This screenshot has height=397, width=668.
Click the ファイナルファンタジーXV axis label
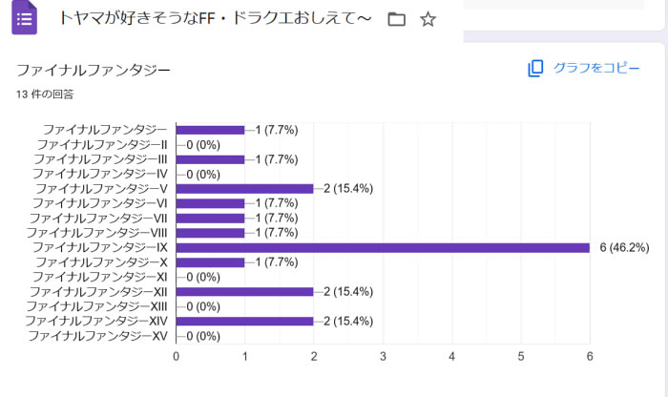pos(98,336)
